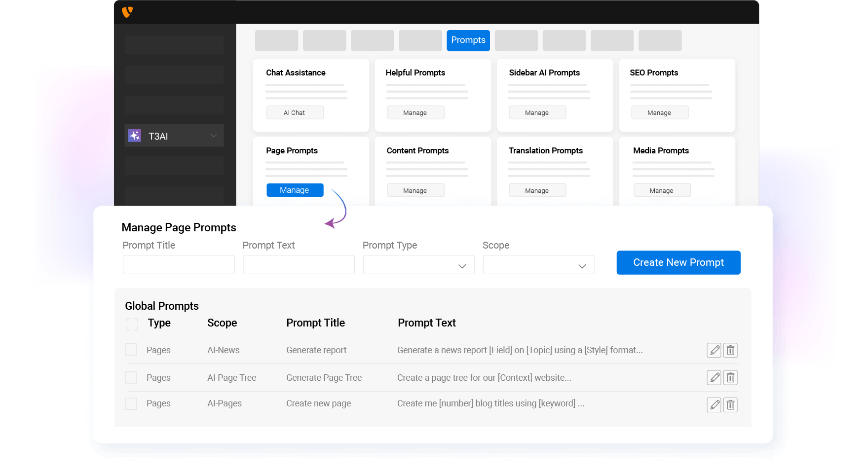Screen dimensions: 866x472
Task: Edit the Generate report prompt
Action: click(714, 350)
